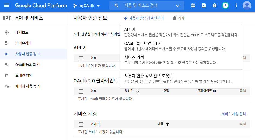Choose API 키 from the dropdown menu
The image size is (255, 140).
pyautogui.click(x=181, y=32)
